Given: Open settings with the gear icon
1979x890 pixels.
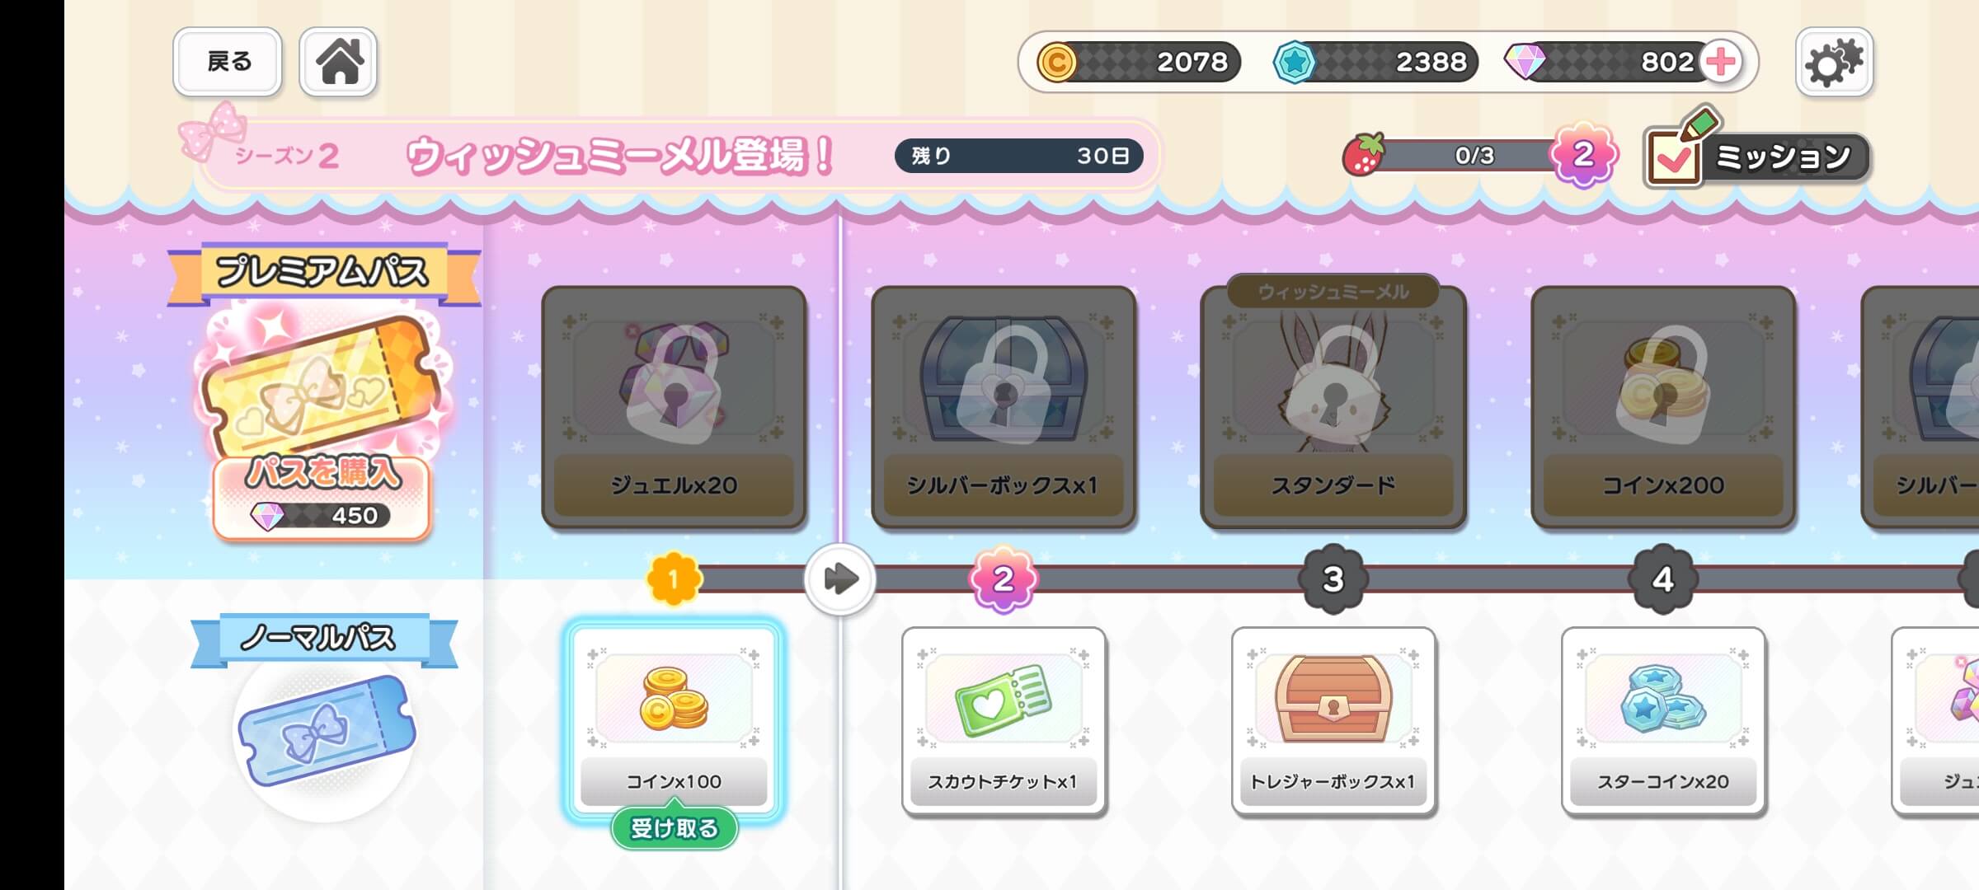Looking at the screenshot, I should click(1834, 62).
